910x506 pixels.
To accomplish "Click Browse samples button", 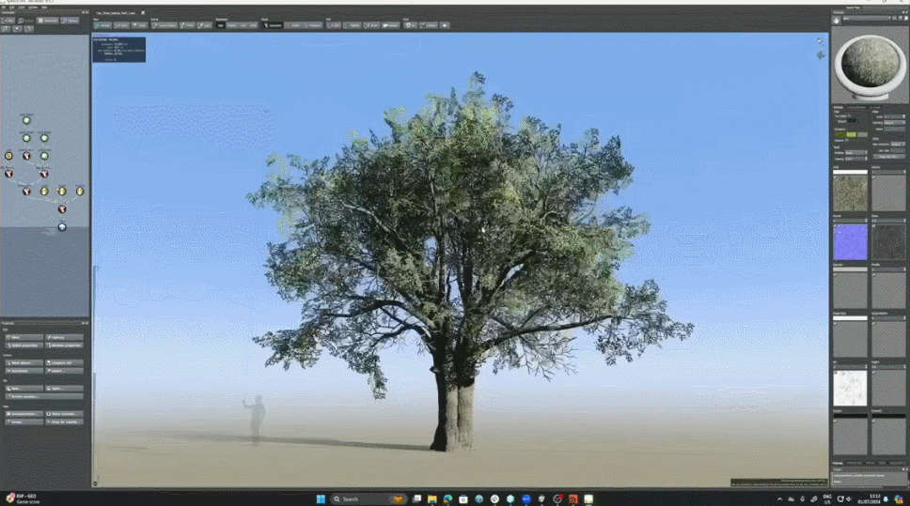I will pos(44,396).
